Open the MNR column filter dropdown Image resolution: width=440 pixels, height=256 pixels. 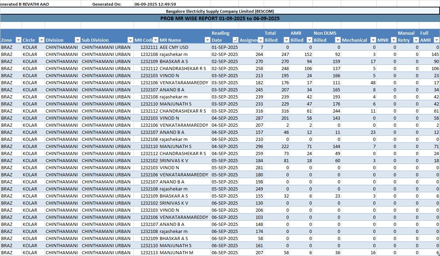(394, 40)
